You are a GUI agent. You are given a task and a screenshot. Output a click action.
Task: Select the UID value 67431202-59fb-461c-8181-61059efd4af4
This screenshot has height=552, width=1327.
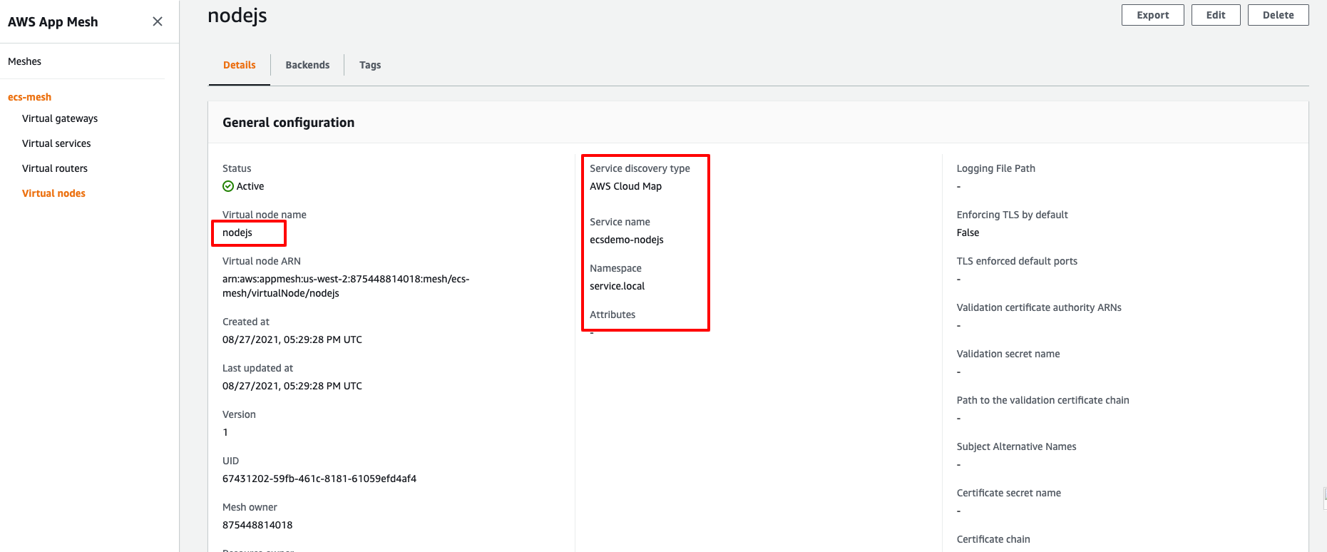coord(319,479)
